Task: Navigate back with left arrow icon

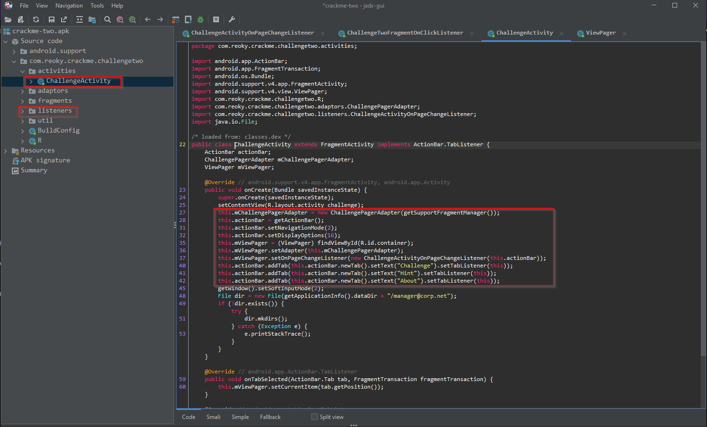Action: pyautogui.click(x=148, y=19)
